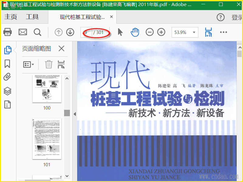Open the attachments paperclip panel

[x=7, y=77]
